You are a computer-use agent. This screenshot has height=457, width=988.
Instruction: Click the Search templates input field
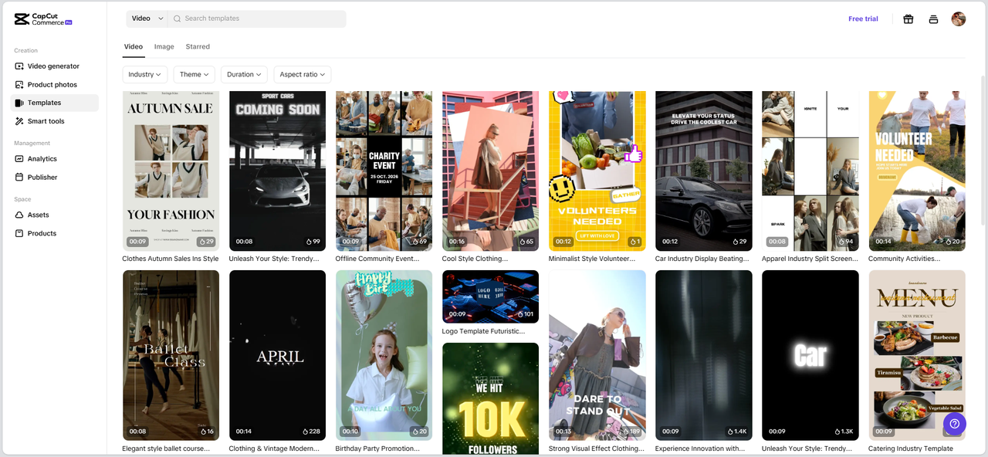259,19
